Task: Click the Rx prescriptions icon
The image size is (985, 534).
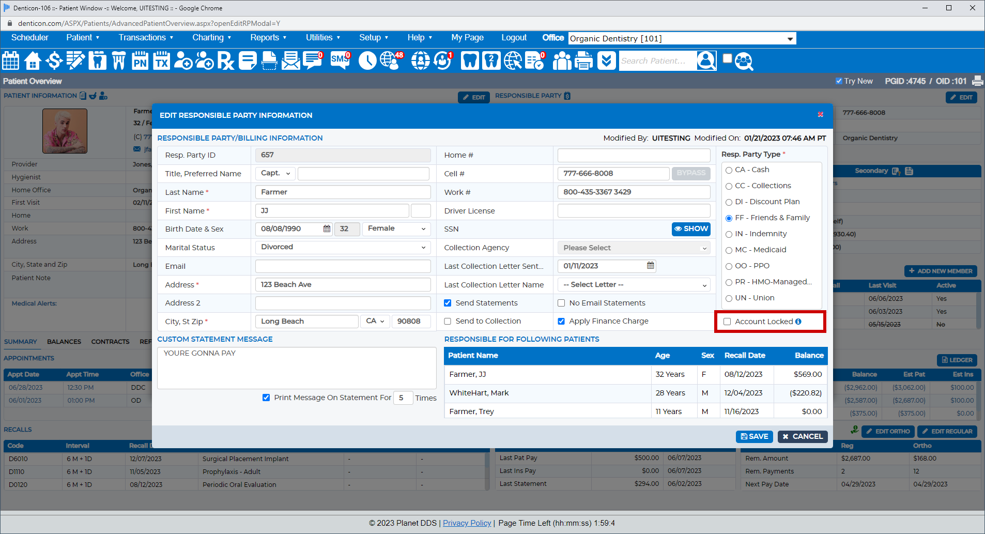Action: [x=225, y=60]
